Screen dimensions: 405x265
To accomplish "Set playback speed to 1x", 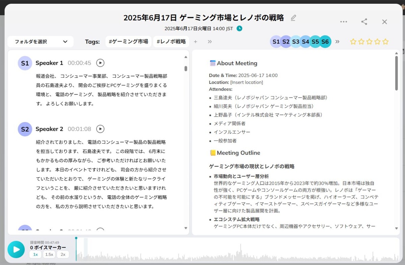I will pyautogui.click(x=35, y=255).
